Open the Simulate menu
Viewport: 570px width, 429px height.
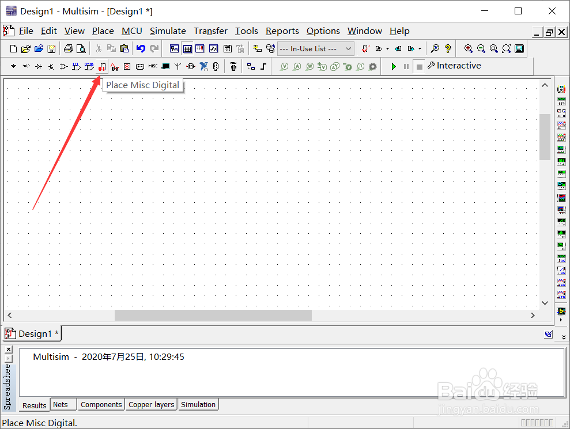pyautogui.click(x=168, y=31)
